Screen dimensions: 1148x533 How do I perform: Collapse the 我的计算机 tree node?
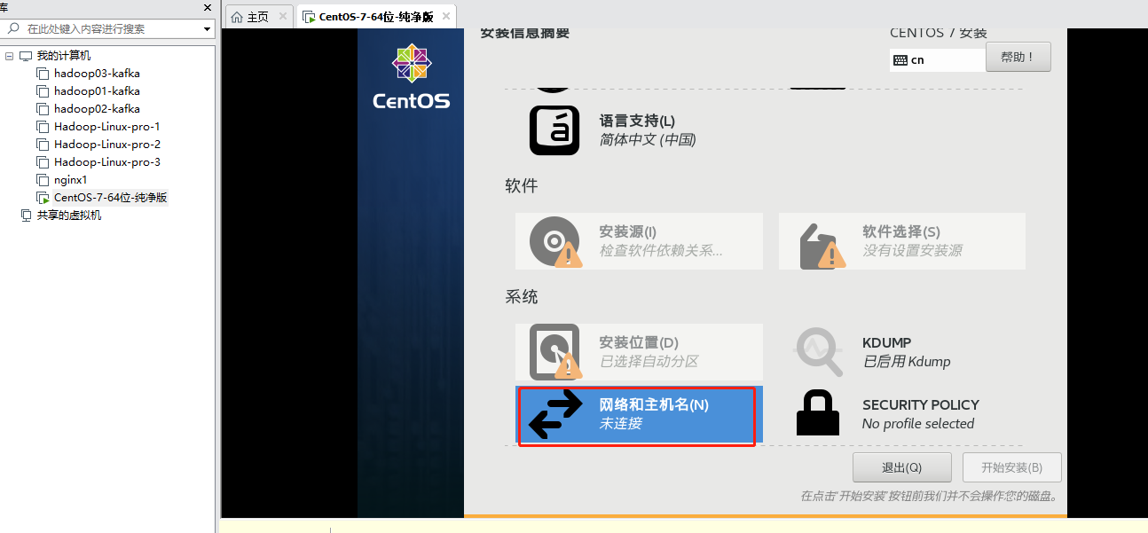tap(9, 56)
